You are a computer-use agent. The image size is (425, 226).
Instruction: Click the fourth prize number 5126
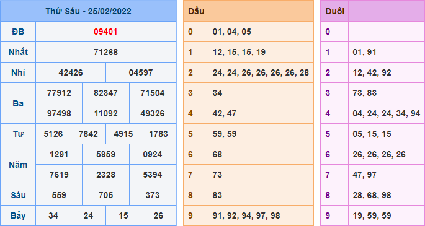tap(53, 134)
